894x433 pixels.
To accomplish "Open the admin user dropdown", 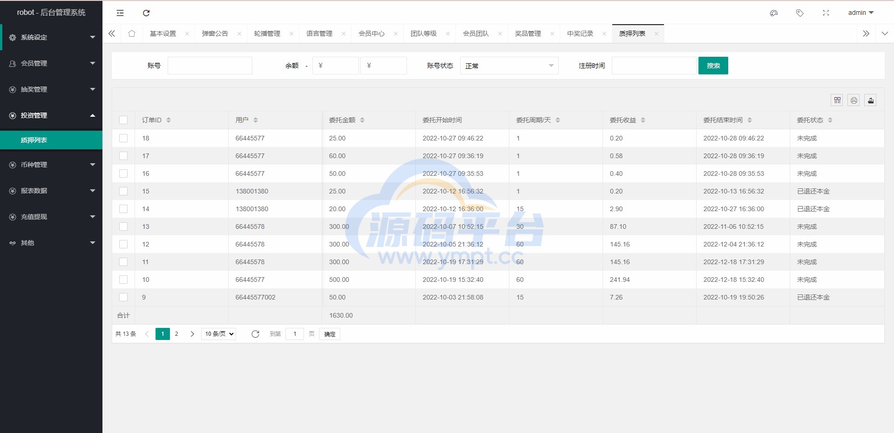I will [x=860, y=13].
